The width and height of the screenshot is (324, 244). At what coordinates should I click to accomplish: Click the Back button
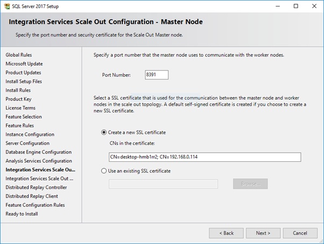[x=226, y=233]
